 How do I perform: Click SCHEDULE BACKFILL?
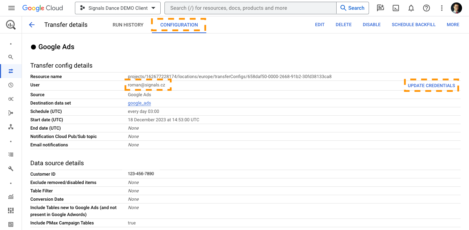pyautogui.click(x=414, y=25)
